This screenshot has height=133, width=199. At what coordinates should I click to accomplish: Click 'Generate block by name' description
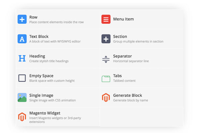click(131, 100)
